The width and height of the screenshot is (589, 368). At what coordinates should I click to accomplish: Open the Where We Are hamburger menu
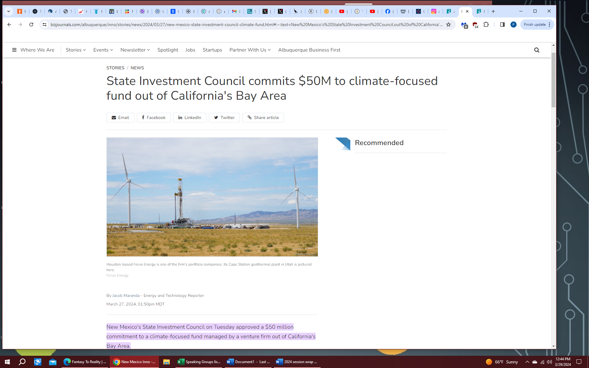[x=14, y=50]
